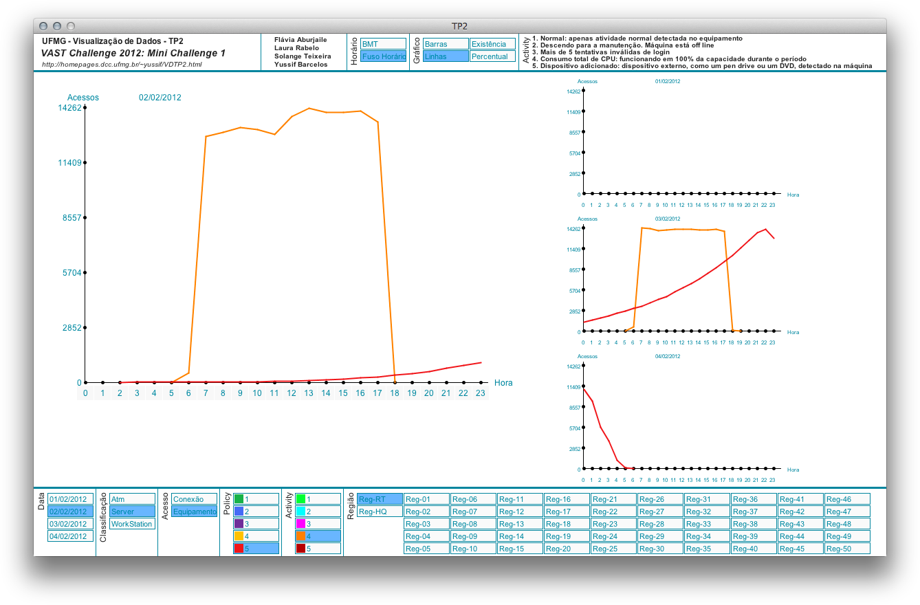Toggle the orange Activity 4 option

click(x=318, y=536)
